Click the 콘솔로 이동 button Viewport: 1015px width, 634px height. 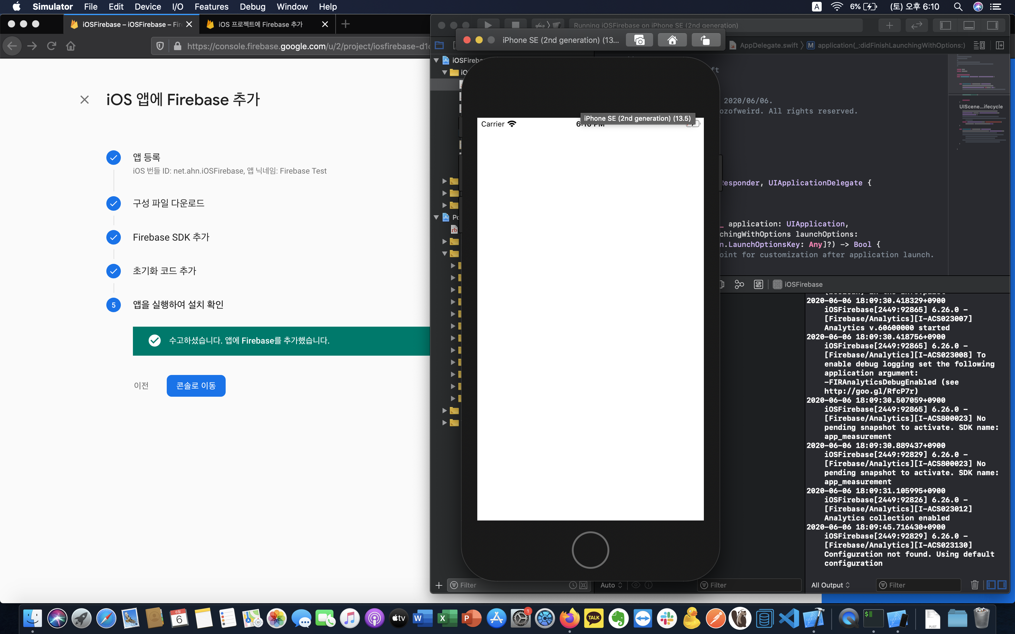[x=196, y=386]
